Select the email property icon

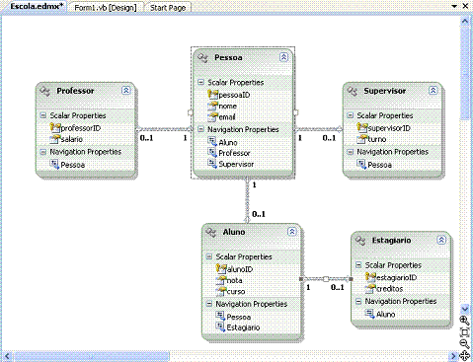(213, 116)
